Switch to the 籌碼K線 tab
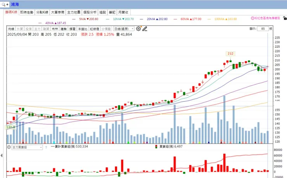Viewport: 287px width, 178px height. coord(11,12)
